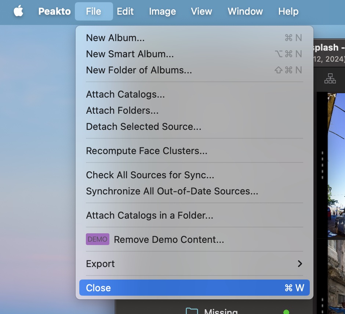Open the Help menu
Viewport: 345px width, 314px height.
pyautogui.click(x=288, y=11)
